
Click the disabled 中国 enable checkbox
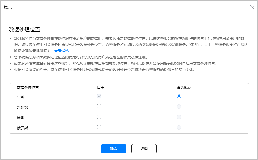coord(99,96)
